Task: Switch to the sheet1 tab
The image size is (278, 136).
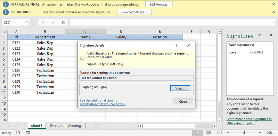Action: click(x=37, y=126)
